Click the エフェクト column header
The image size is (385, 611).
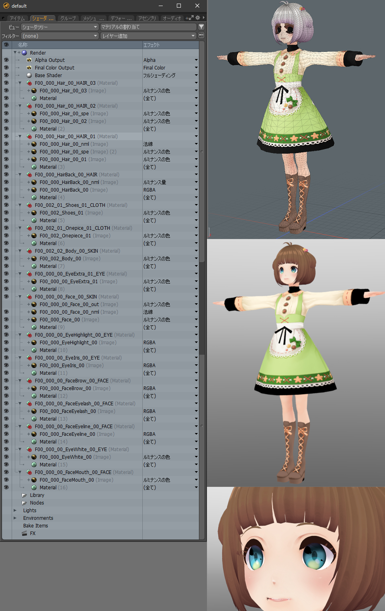pyautogui.click(x=170, y=45)
